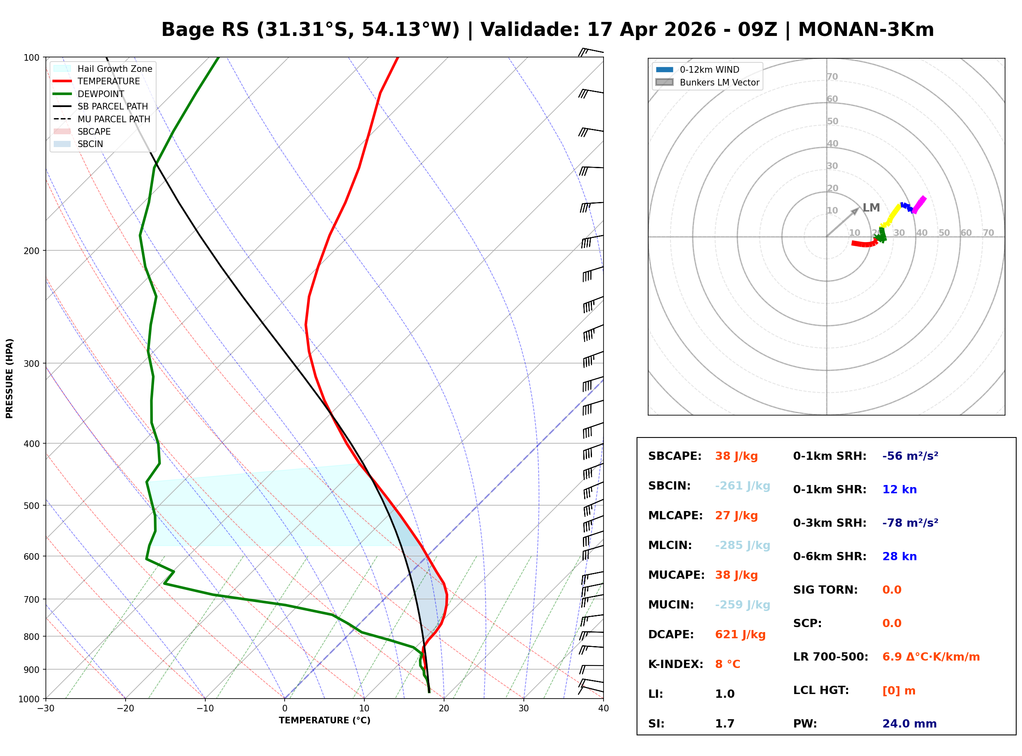The width and height of the screenshot is (1022, 756).
Task: Click the SBCAPE legend swatch
Action: click(x=62, y=131)
